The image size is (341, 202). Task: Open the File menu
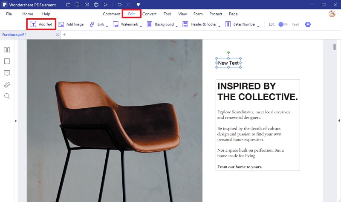tap(9, 14)
